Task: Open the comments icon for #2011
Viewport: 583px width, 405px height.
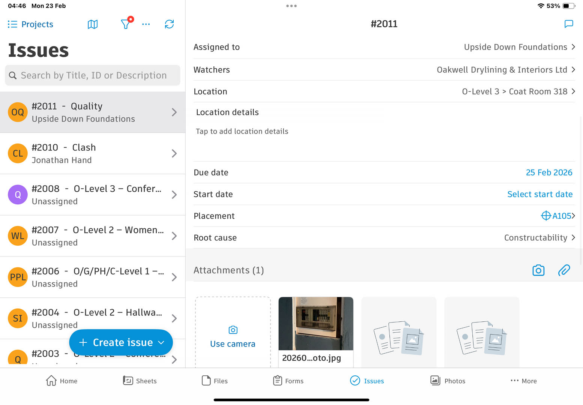Action: click(x=569, y=24)
